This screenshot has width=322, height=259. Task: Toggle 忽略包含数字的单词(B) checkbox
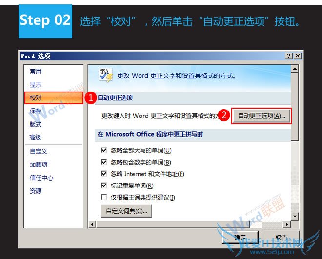104,162
